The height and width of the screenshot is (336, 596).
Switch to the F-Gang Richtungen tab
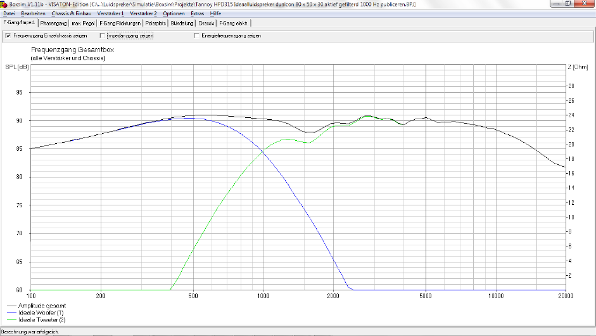click(120, 23)
